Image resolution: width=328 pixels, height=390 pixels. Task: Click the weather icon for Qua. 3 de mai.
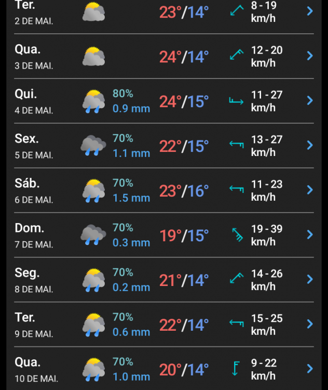(93, 56)
